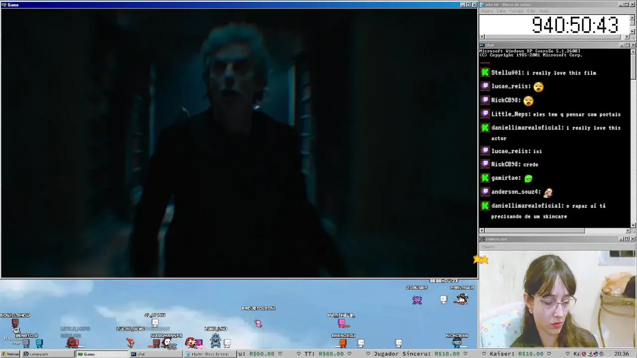Click the movie video in Game window
This screenshot has width=637, height=358.
[x=239, y=143]
